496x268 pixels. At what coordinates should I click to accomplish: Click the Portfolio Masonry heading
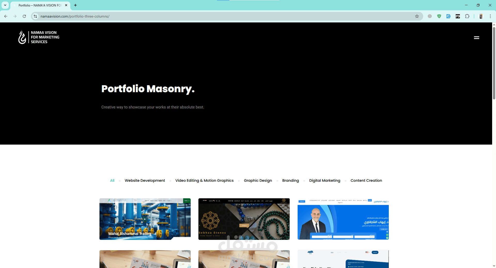click(x=148, y=89)
